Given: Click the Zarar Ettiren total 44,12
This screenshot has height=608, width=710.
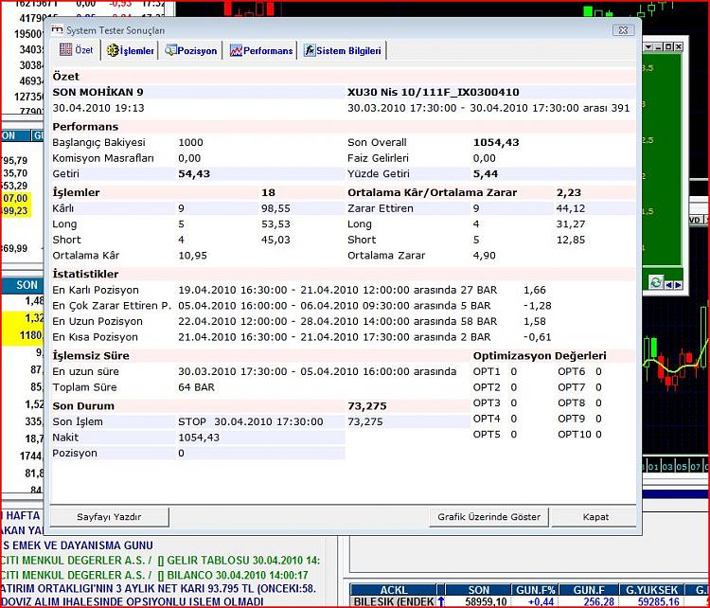Looking at the screenshot, I should coord(571,208).
